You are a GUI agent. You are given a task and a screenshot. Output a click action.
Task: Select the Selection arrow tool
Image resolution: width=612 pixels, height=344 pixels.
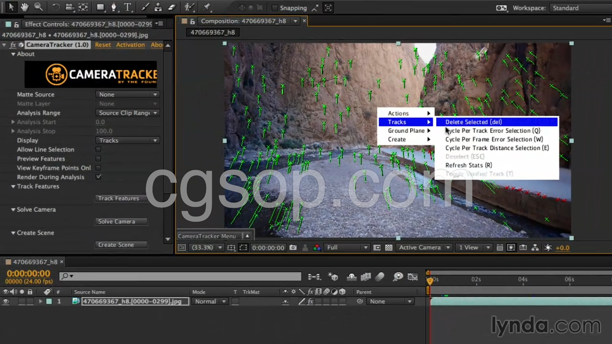[x=11, y=8]
